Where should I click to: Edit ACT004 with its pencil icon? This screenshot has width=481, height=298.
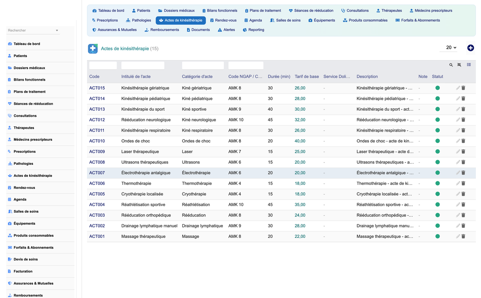click(x=458, y=205)
